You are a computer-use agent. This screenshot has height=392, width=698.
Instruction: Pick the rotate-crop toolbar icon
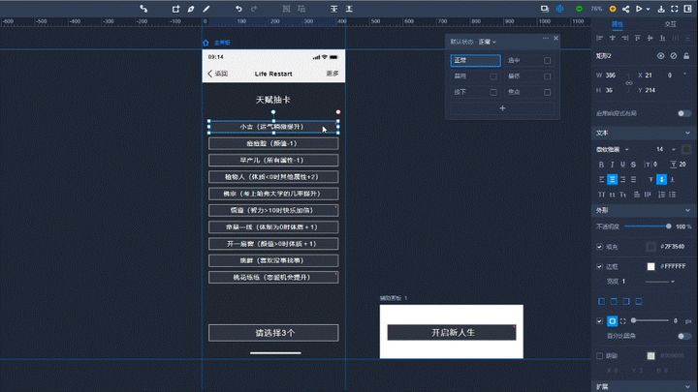[x=175, y=9]
